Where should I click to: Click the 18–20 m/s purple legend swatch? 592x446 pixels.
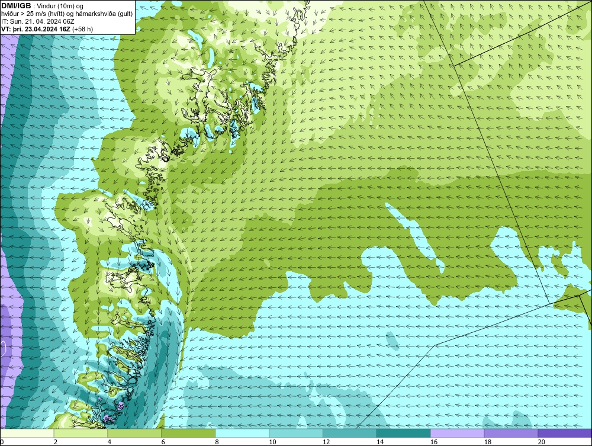(x=511, y=433)
